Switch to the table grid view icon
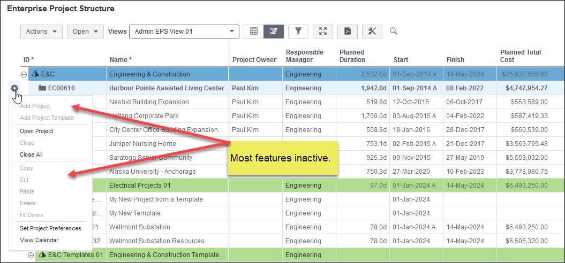The image size is (565, 263). pyautogui.click(x=254, y=32)
